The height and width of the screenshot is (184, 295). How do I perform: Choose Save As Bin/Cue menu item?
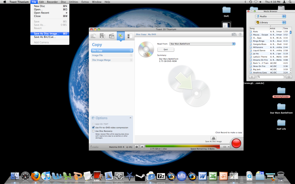pos(50,37)
